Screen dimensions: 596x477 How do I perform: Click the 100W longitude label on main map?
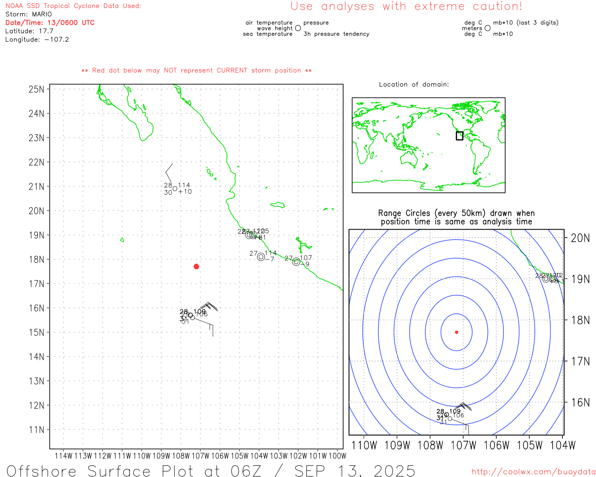[x=337, y=456]
